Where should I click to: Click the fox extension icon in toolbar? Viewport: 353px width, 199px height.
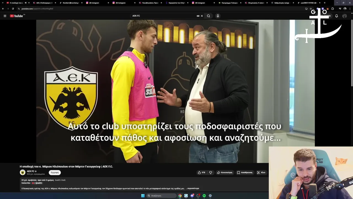[x=327, y=9]
